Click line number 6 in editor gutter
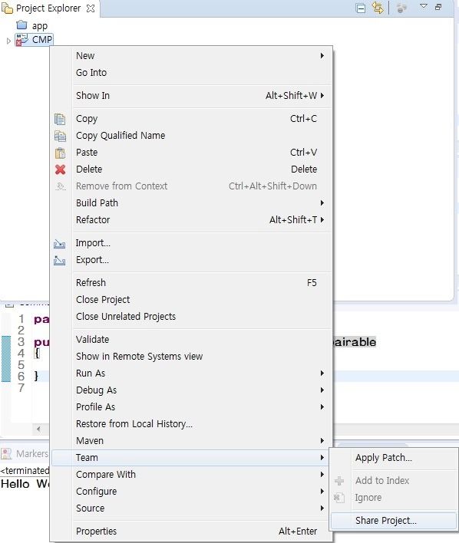The image size is (459, 543). (21, 377)
